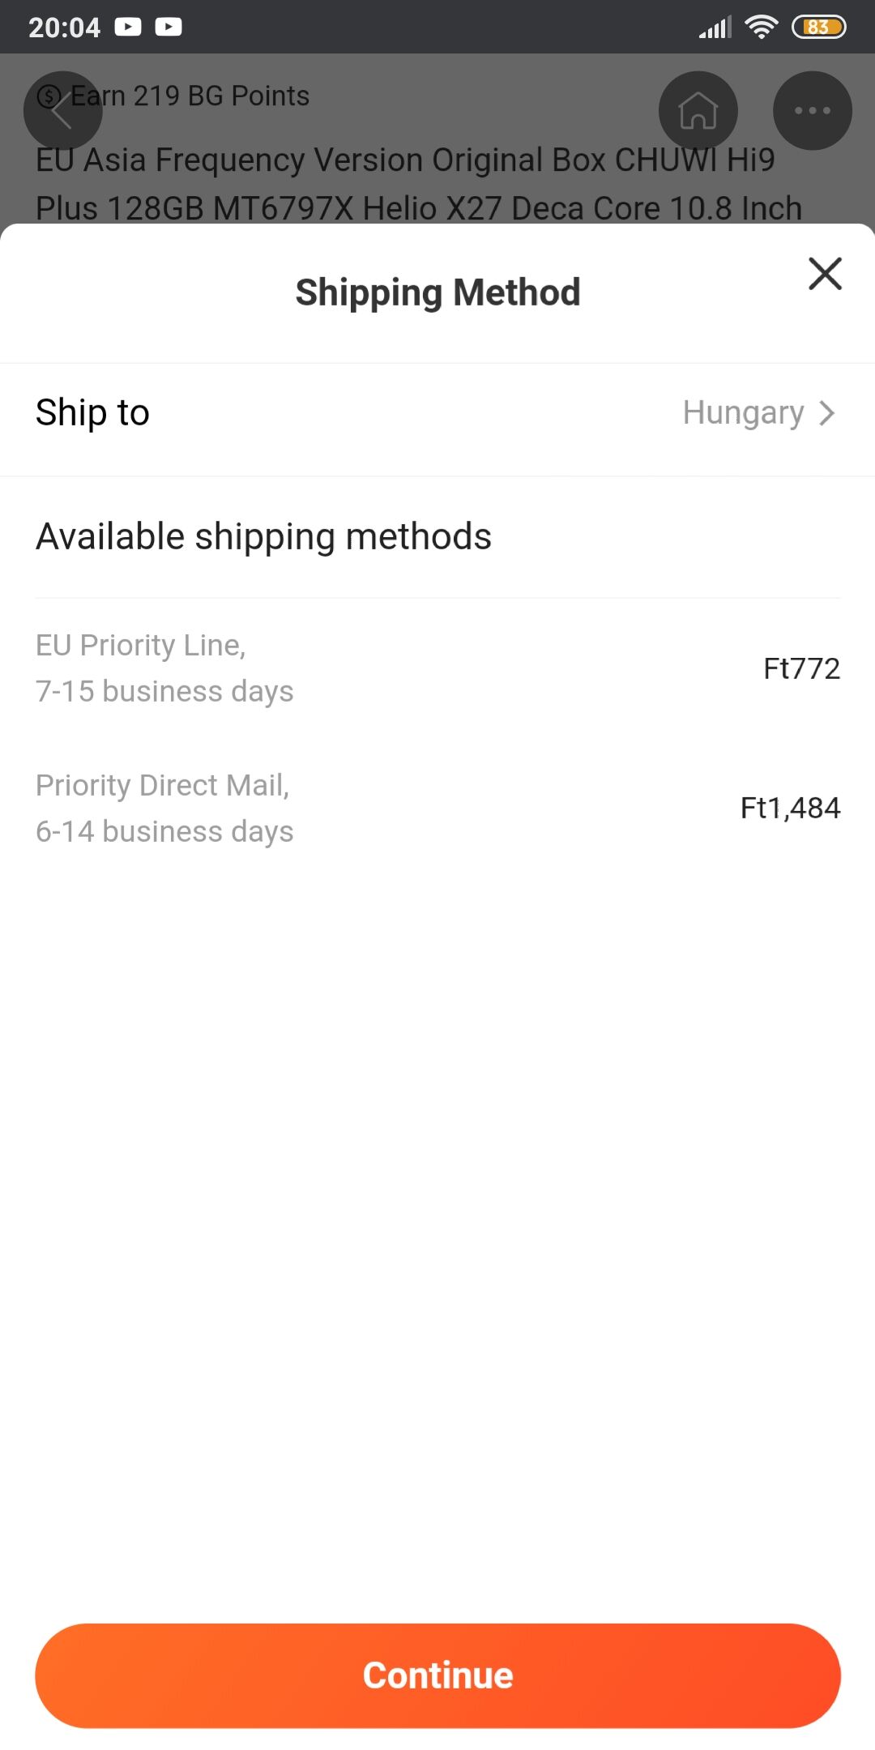Tap the Ft1,484 shipping price
Screen dimensions: 875x1750
790,808
